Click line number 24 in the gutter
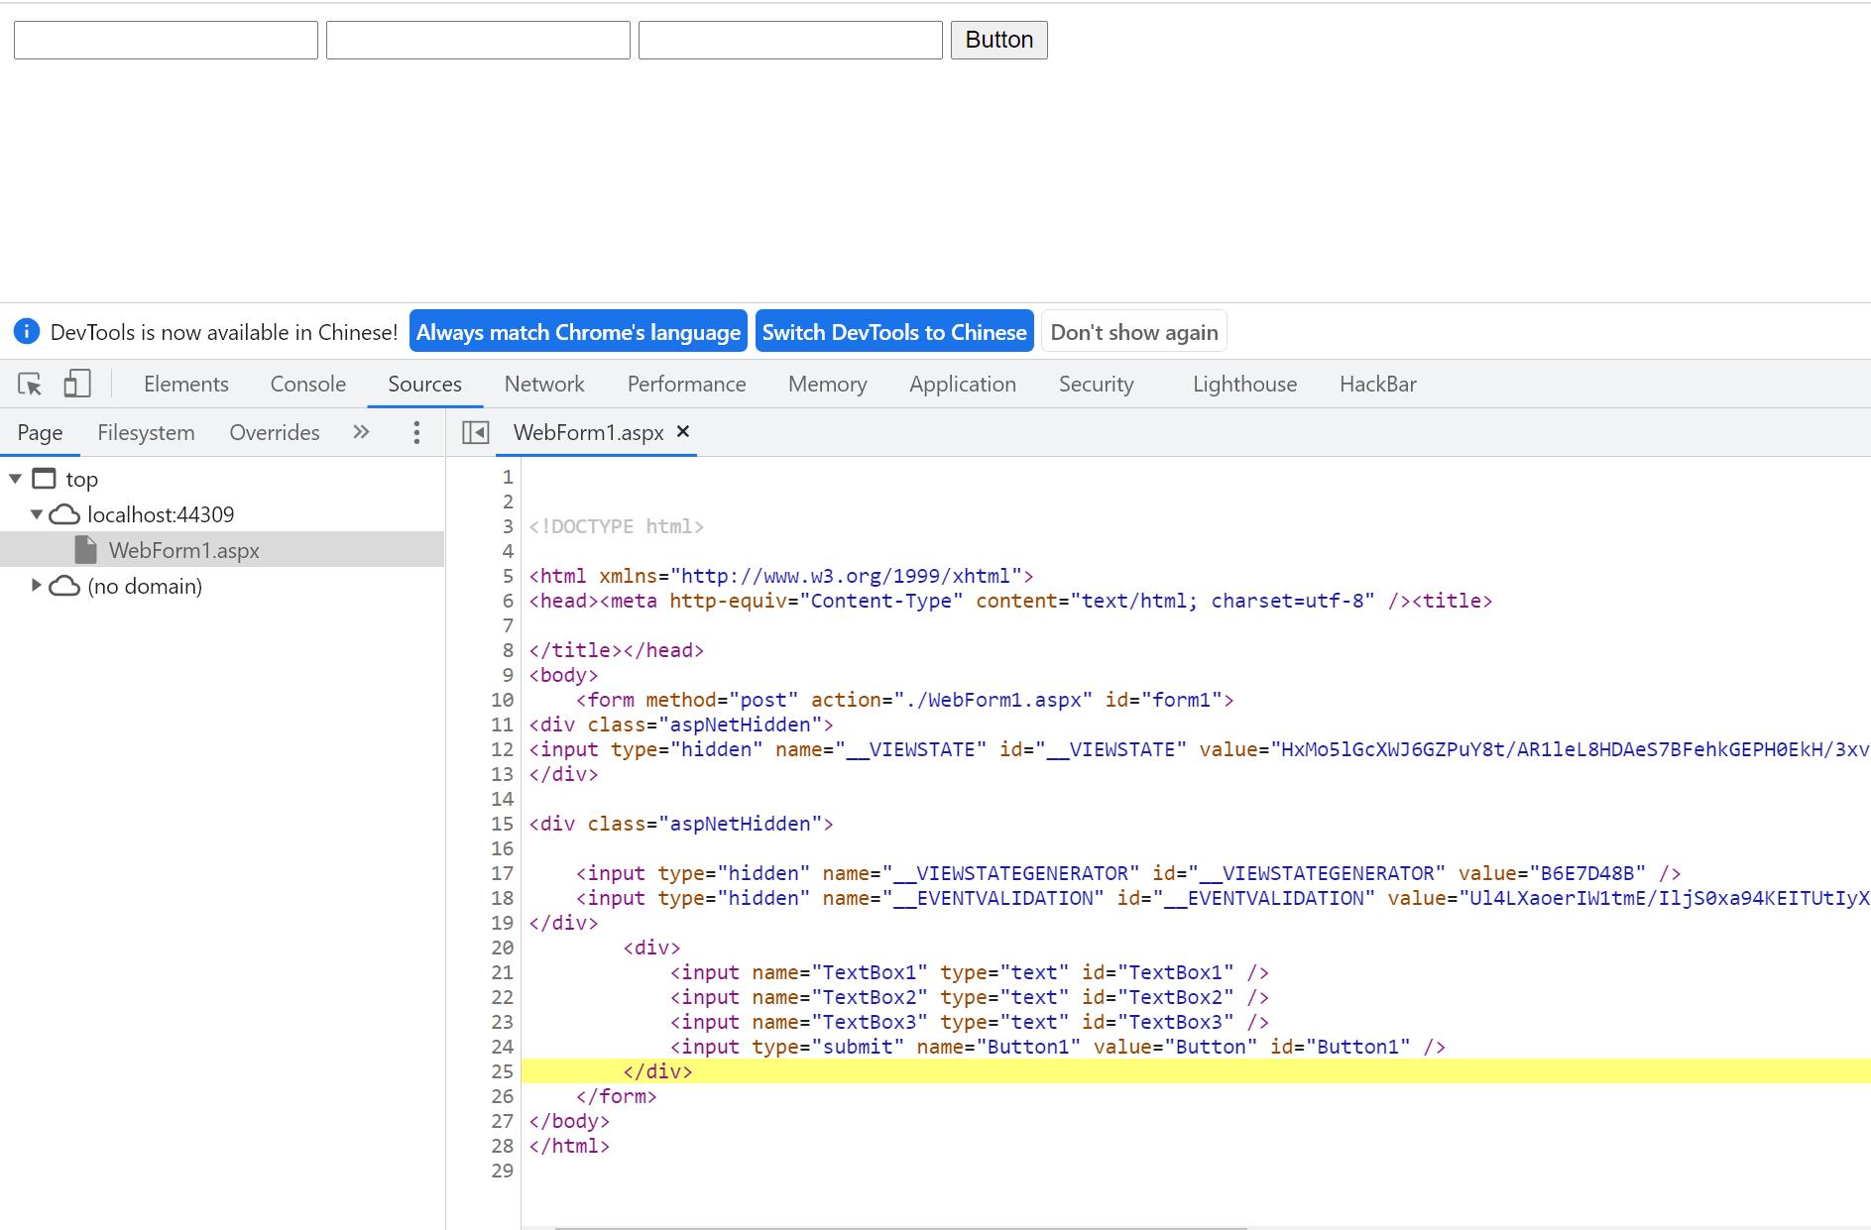 pos(503,1047)
